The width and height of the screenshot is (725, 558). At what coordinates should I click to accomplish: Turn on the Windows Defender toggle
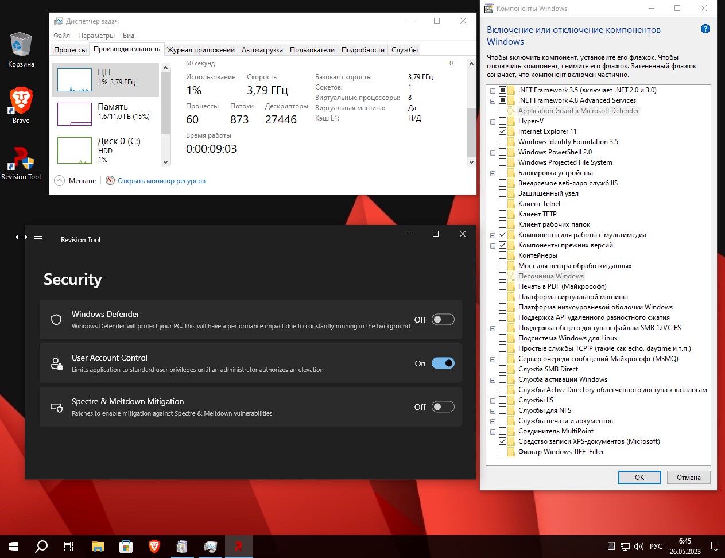443,320
